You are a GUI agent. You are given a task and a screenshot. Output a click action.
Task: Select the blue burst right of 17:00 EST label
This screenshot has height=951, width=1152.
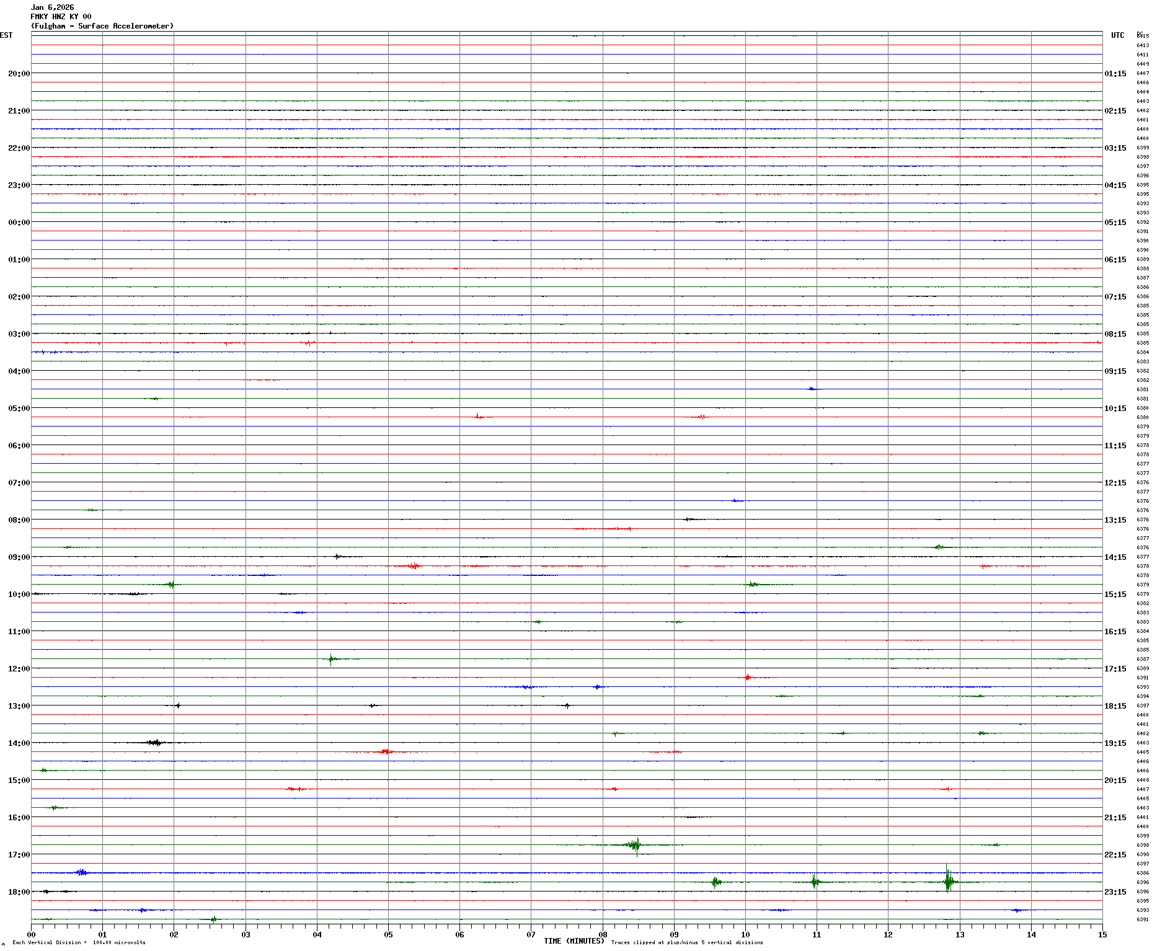click(x=81, y=872)
